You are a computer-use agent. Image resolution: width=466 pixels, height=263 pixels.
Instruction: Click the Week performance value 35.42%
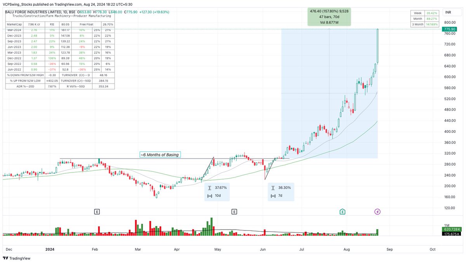point(431,13)
